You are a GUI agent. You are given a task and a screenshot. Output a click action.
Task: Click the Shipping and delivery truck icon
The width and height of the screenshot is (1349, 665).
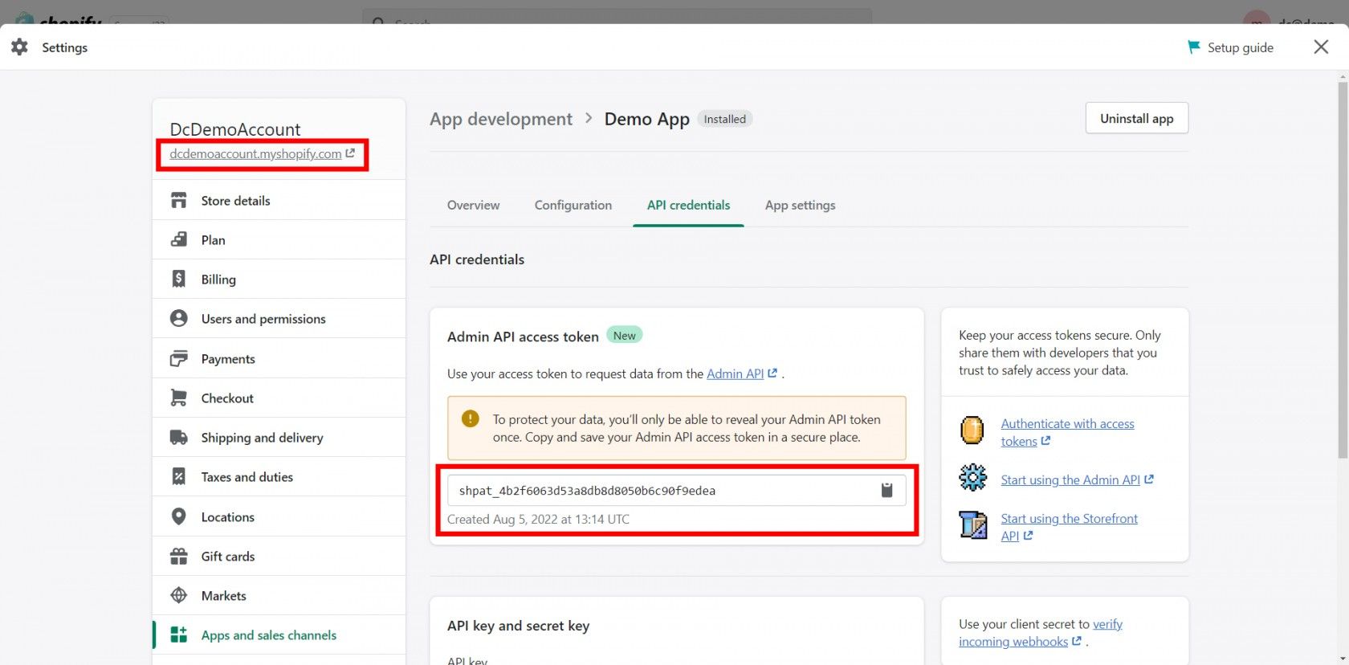179,438
